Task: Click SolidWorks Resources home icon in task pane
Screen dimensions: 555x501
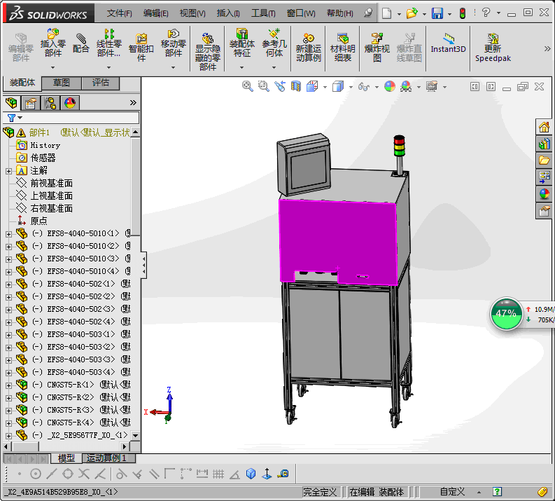Action: (x=544, y=127)
